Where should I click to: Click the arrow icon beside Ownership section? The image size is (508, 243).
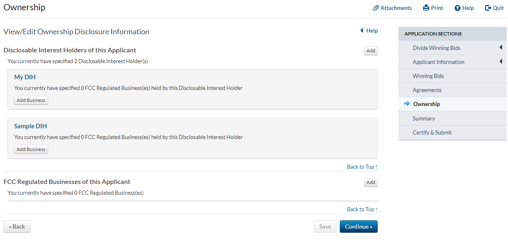coord(407,104)
